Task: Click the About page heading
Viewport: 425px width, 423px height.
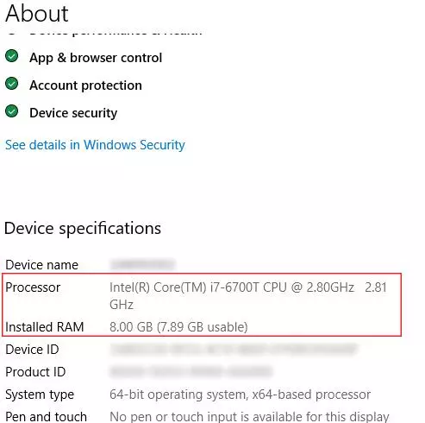Action: pos(37,14)
